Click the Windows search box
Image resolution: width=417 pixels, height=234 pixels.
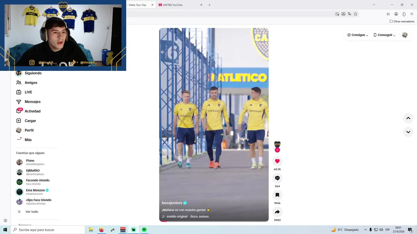pos(48,230)
